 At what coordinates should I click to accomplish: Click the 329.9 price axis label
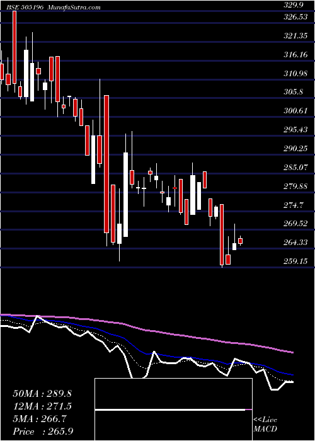295,5
